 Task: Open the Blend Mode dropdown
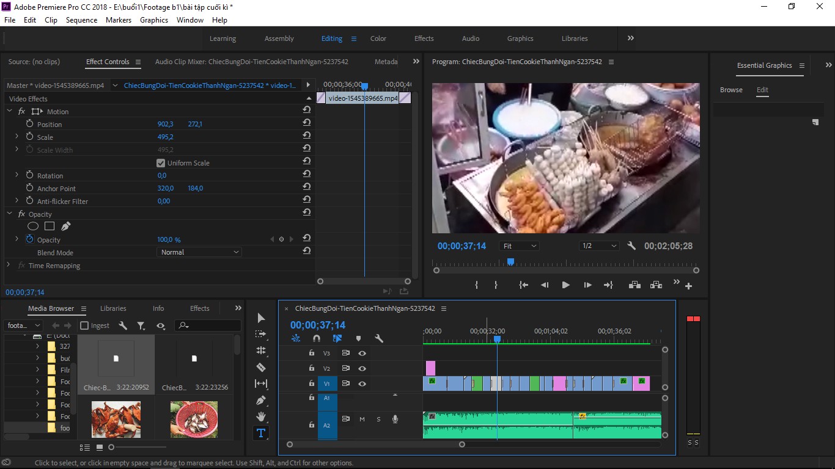pyautogui.click(x=199, y=252)
